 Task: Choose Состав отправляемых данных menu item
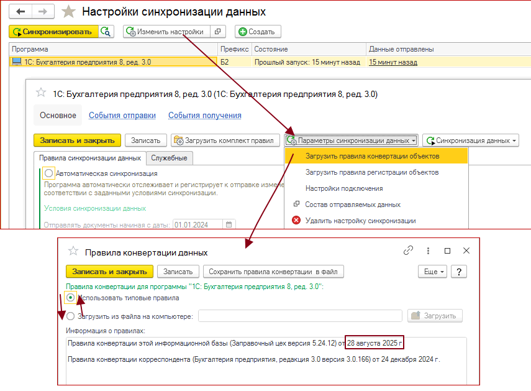376,205
